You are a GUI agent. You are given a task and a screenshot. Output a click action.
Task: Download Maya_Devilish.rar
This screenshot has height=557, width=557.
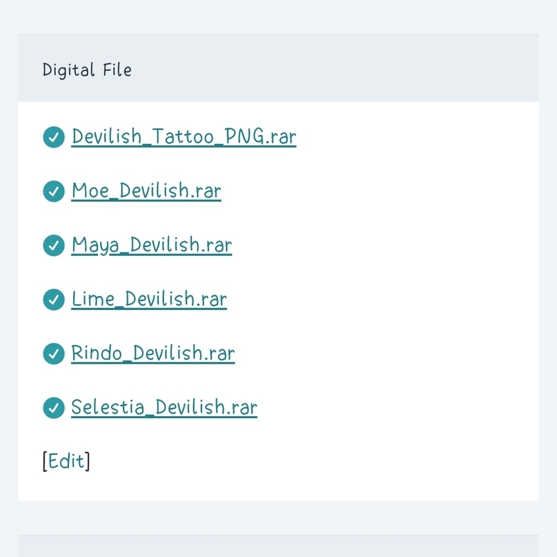pyautogui.click(x=151, y=245)
